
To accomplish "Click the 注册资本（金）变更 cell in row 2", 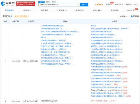I will coord(31,101).
